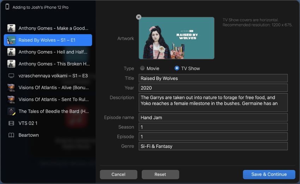
Task: Select the Movie type radio button
Action: click(142, 68)
